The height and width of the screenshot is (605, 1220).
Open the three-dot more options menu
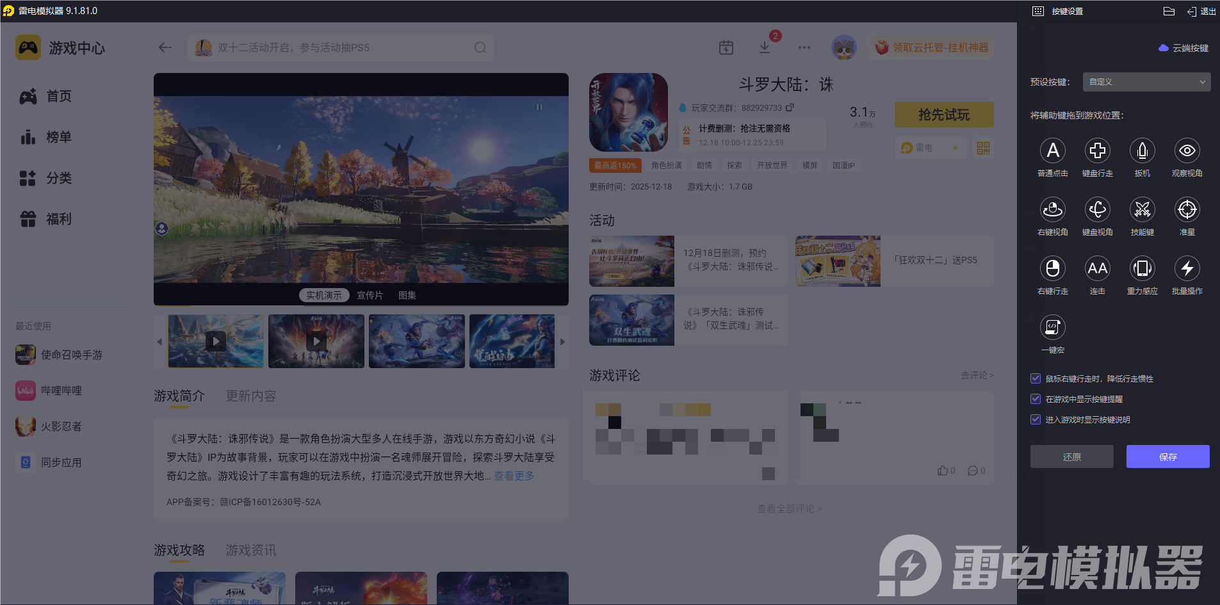coord(804,47)
